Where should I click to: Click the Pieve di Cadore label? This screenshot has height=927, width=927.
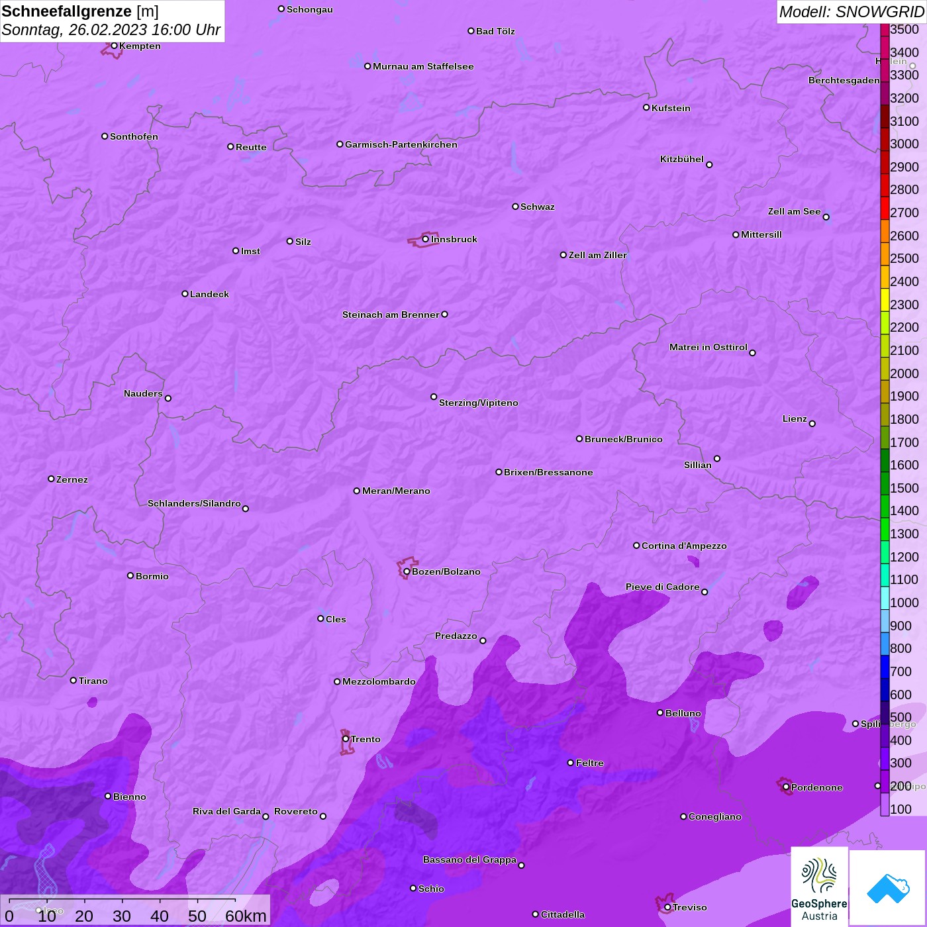coord(663,587)
